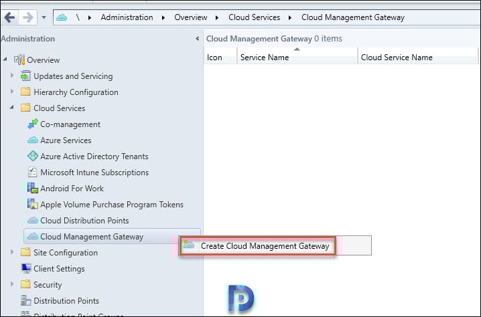
Task: Click the Administration pane title
Action: pos(28,39)
